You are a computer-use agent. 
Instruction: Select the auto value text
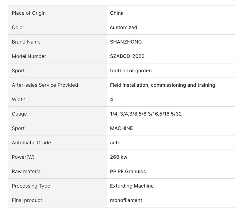point(115,143)
